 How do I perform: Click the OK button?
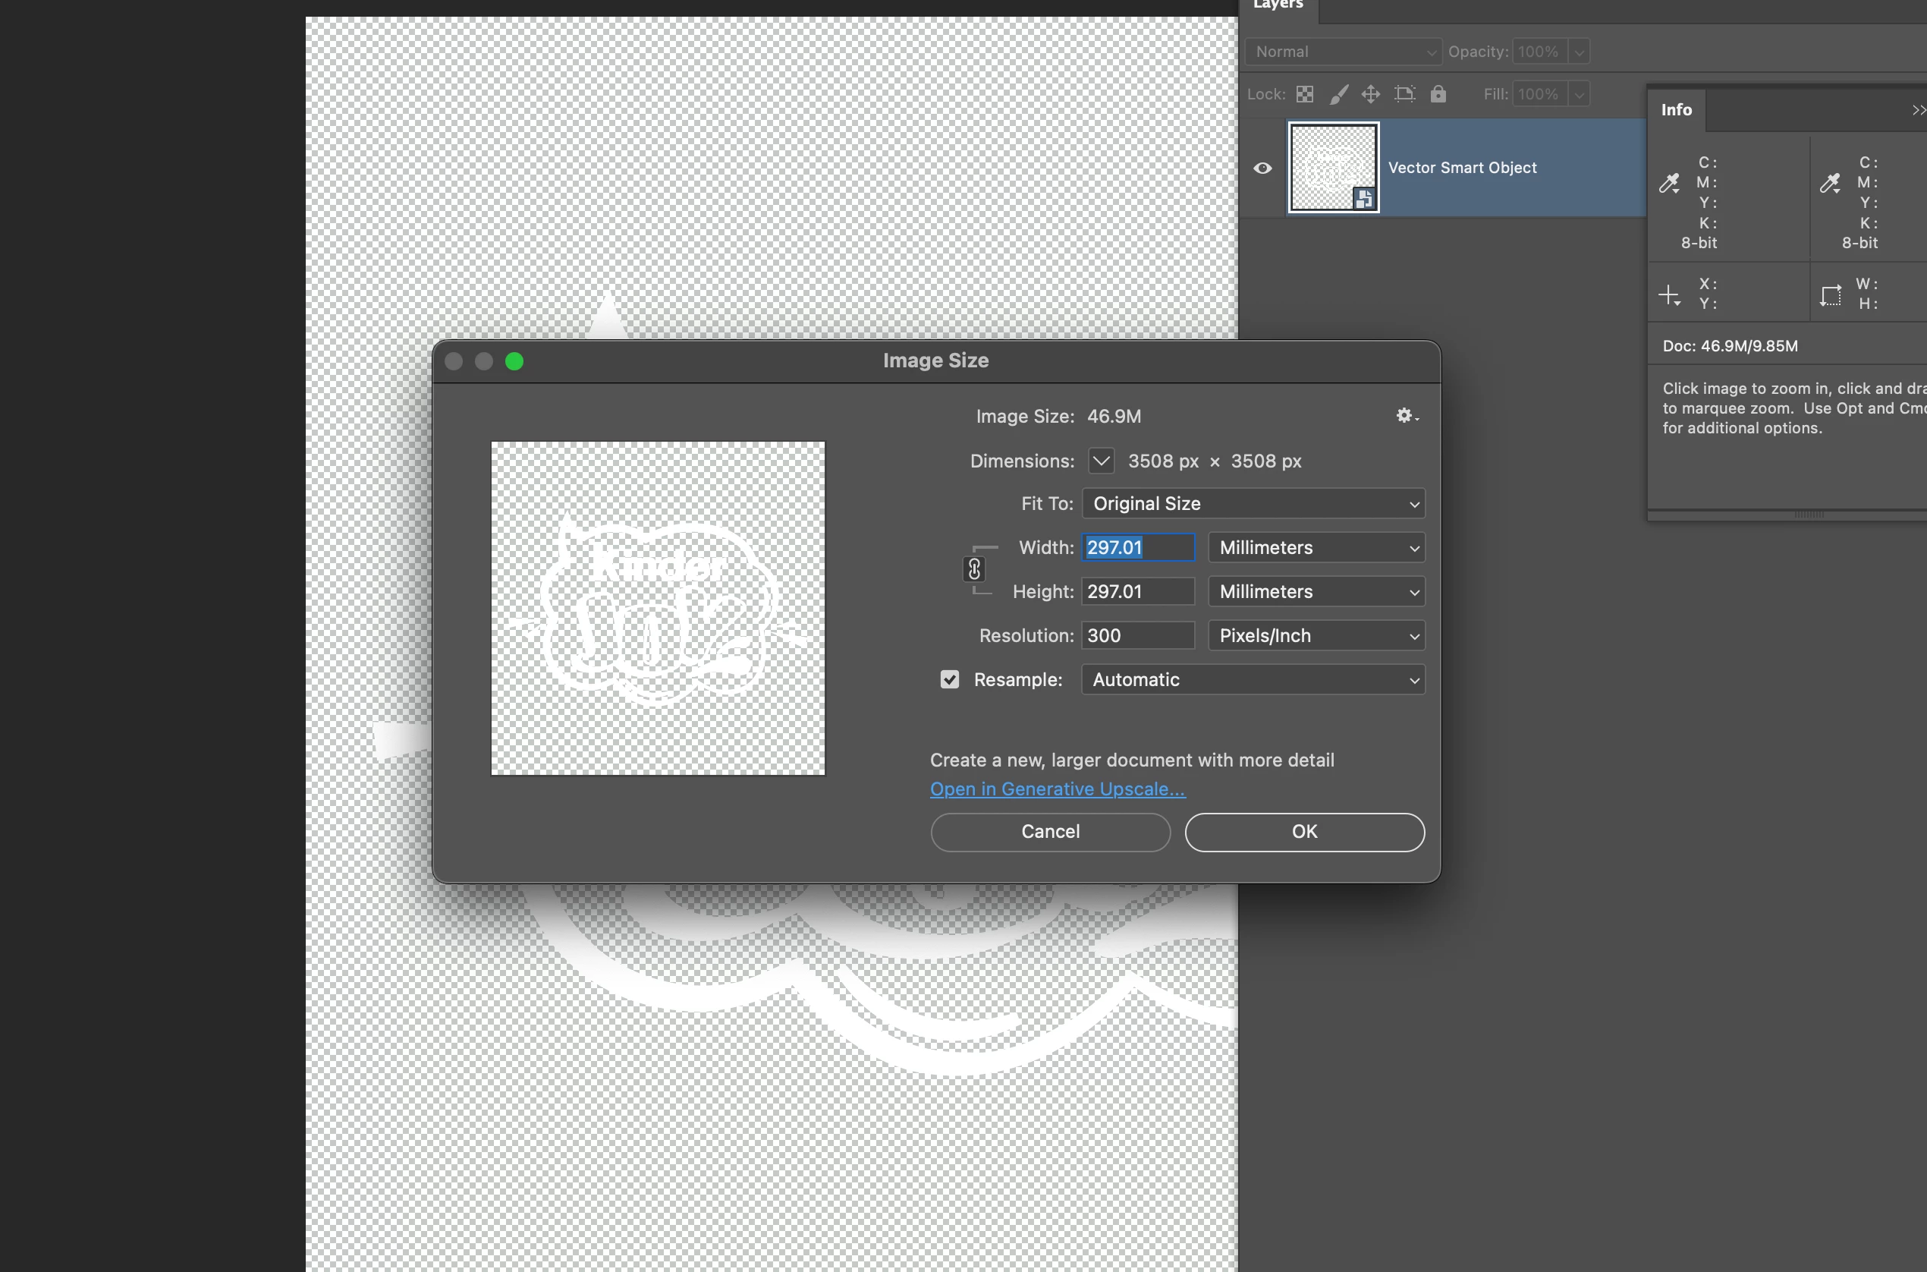pyautogui.click(x=1303, y=832)
